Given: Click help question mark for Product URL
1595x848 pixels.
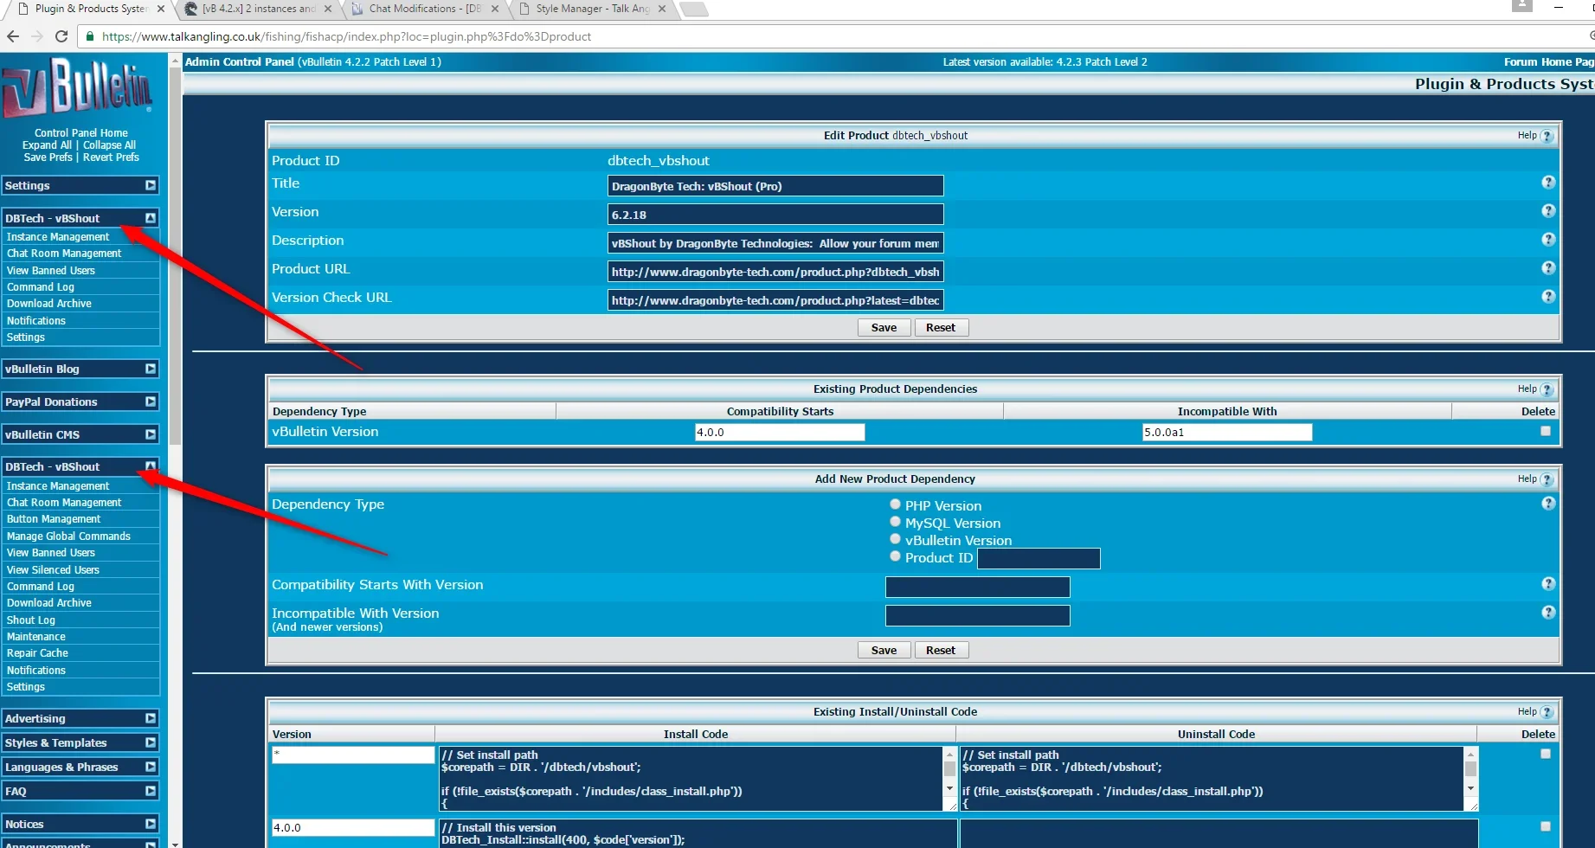Looking at the screenshot, I should click(x=1548, y=268).
